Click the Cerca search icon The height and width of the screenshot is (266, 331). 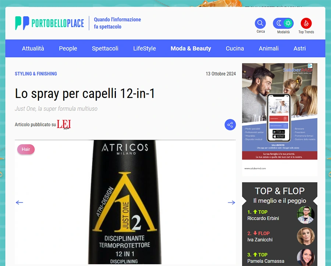tap(260, 24)
